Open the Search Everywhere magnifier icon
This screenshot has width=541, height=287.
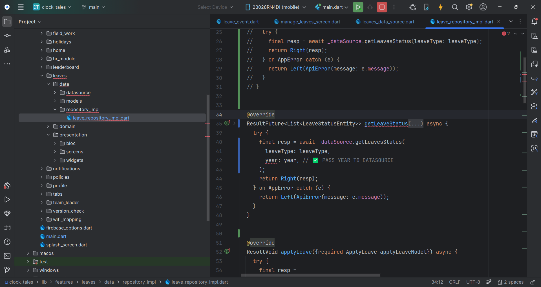455,7
